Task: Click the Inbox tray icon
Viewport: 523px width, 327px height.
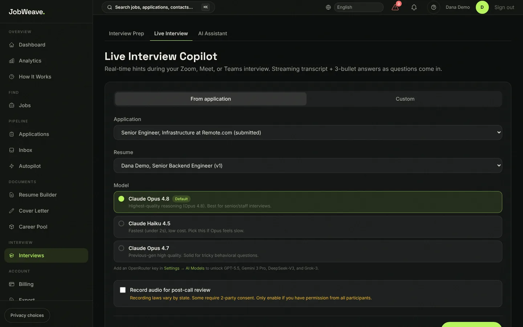Action: 12,150
